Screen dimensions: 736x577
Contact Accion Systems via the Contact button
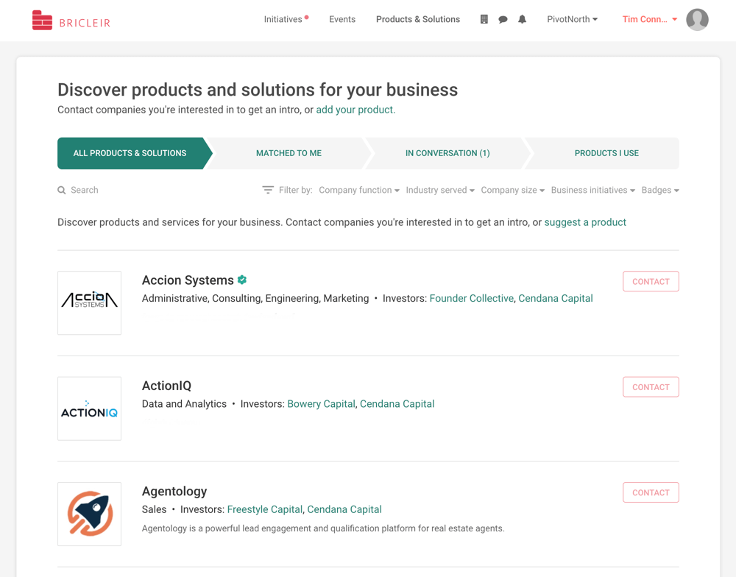651,281
